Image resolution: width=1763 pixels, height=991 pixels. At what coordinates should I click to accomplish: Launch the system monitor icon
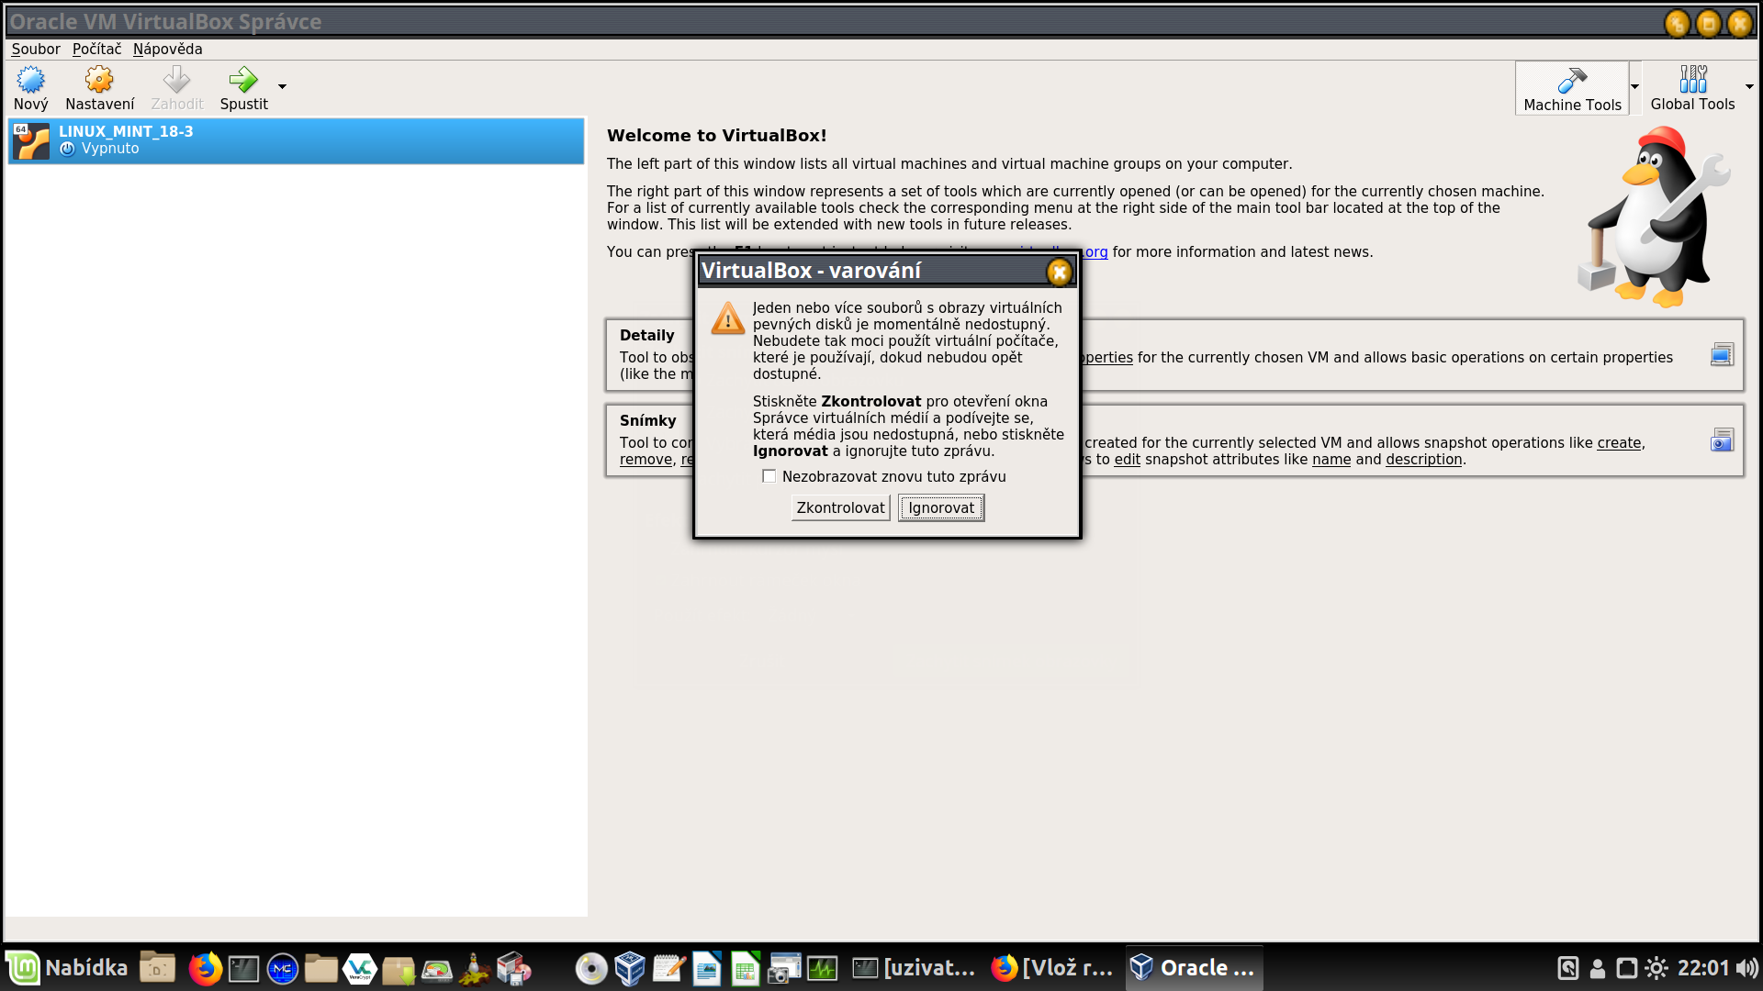[822, 968]
